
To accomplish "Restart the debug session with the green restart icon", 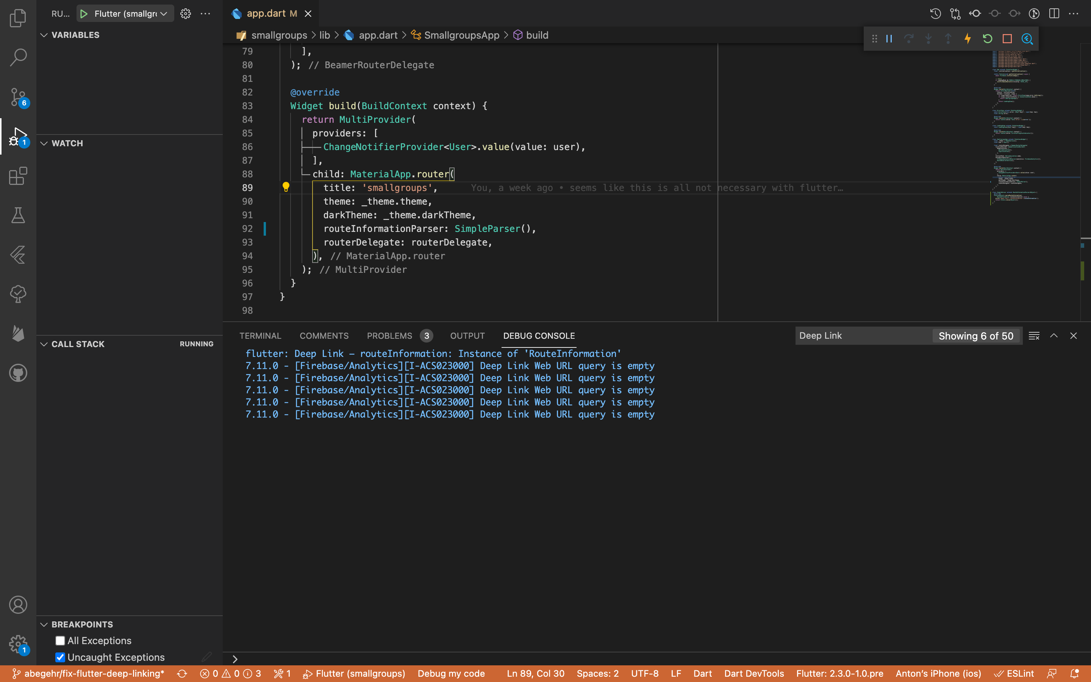I will [x=987, y=39].
